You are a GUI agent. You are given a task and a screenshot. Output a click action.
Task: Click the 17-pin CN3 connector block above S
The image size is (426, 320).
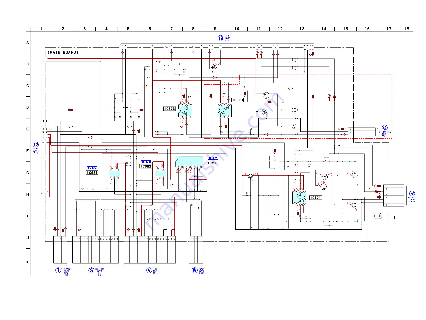click(x=95, y=250)
